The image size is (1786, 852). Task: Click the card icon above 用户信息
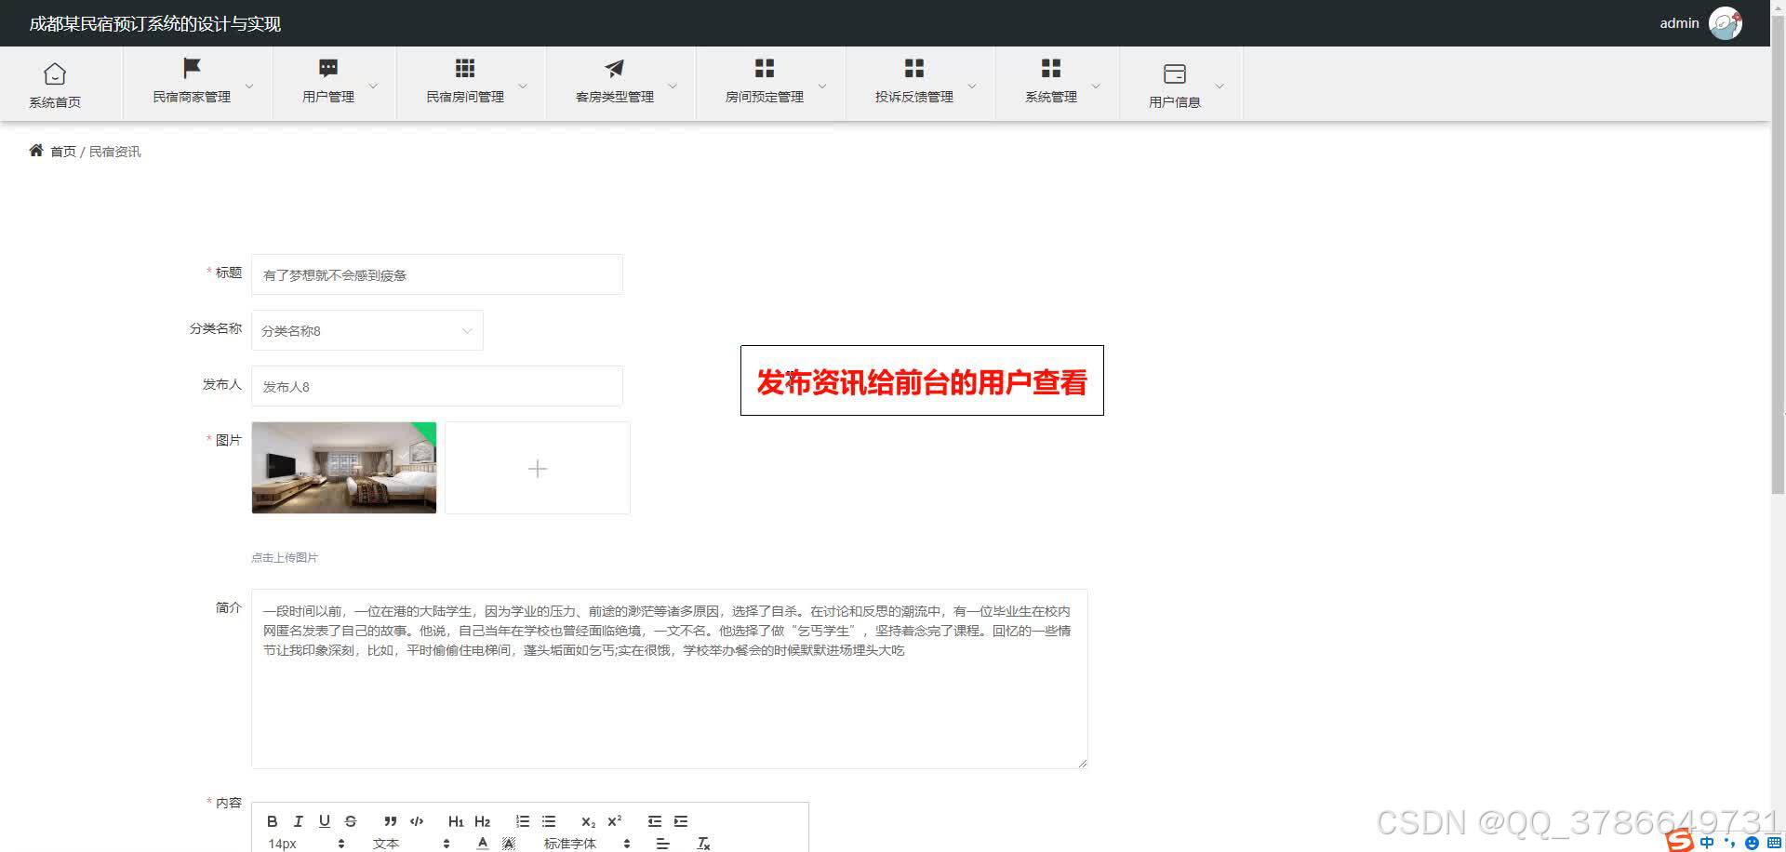coord(1175,73)
